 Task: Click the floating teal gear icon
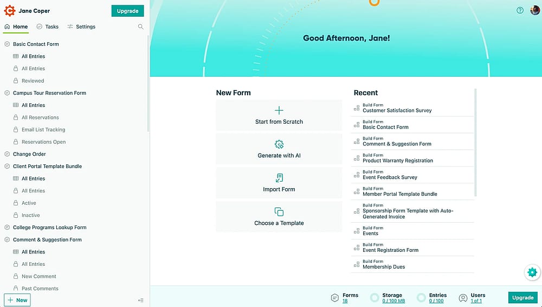pyautogui.click(x=532, y=272)
